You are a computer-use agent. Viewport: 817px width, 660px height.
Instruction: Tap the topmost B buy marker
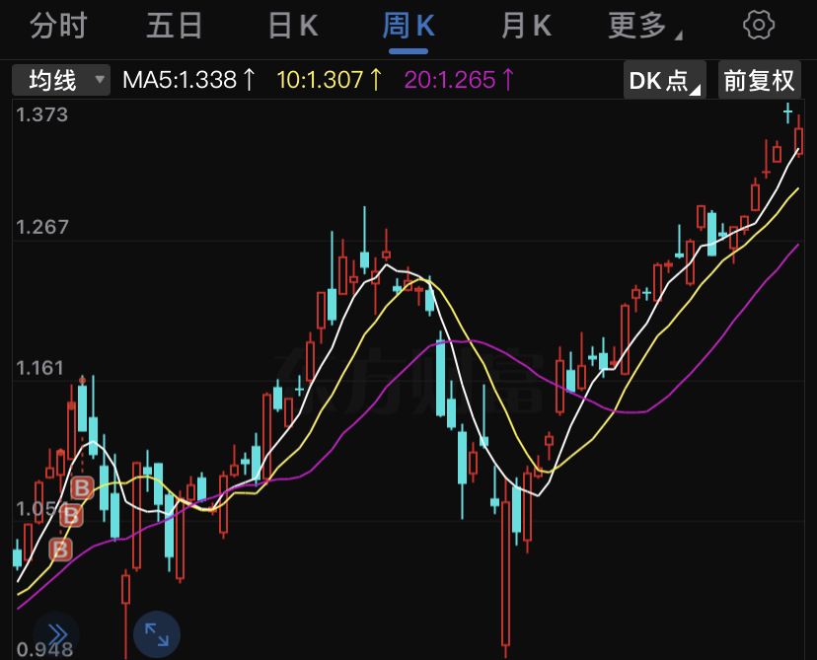[82, 488]
